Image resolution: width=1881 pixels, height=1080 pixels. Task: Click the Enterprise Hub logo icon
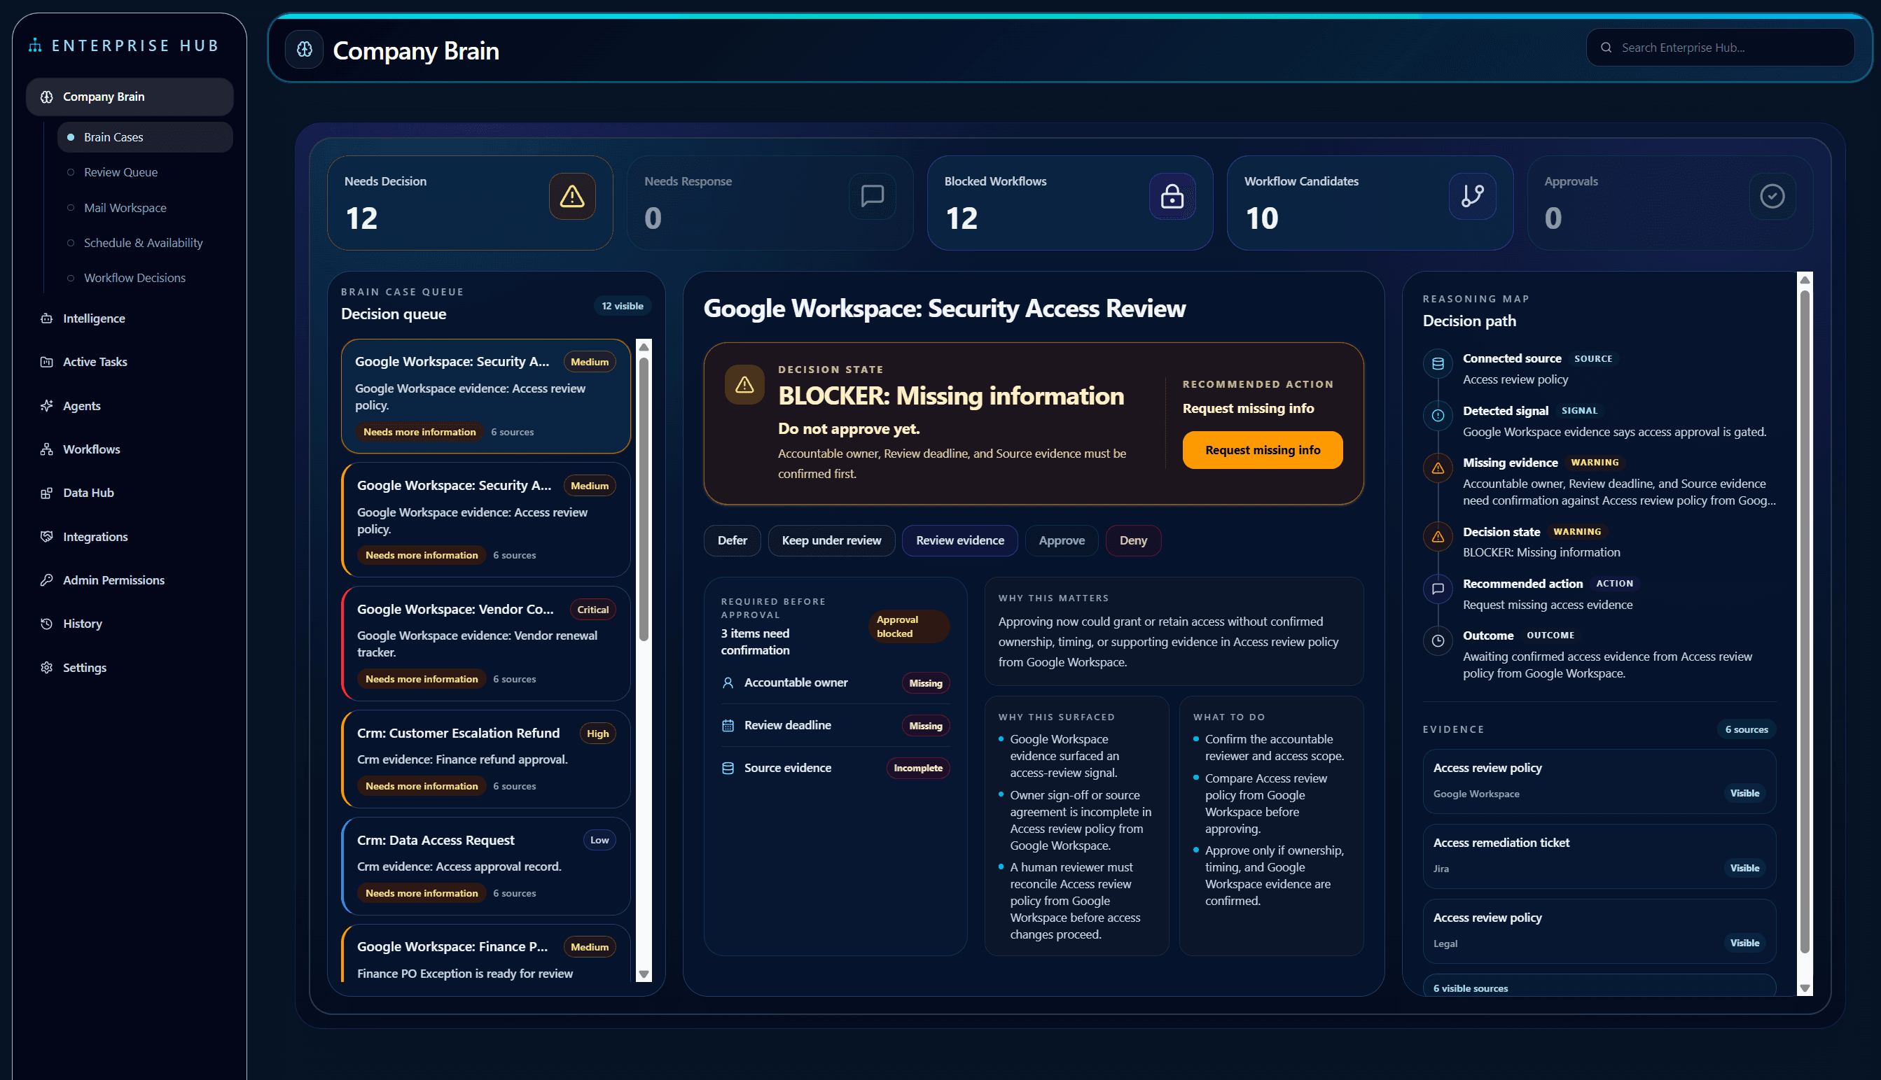[34, 45]
